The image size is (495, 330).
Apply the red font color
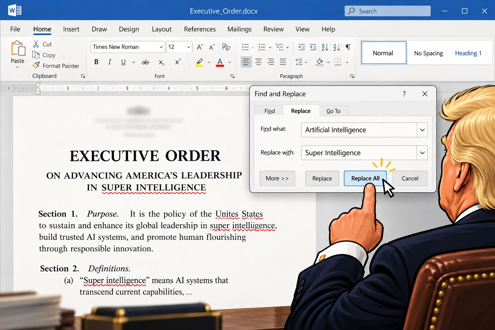click(x=220, y=62)
